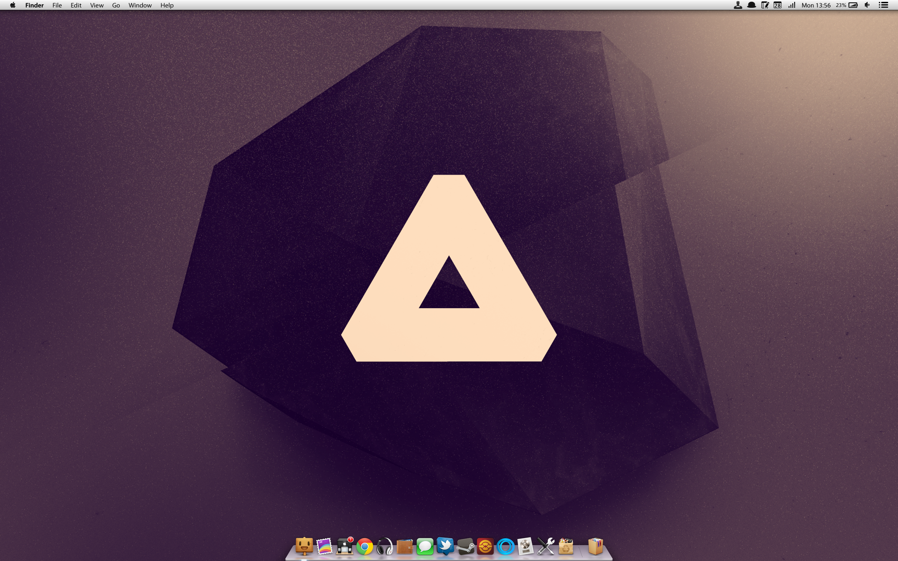Image resolution: width=898 pixels, height=561 pixels.
Task: Launch Steam from the Dock
Action: pos(465,547)
